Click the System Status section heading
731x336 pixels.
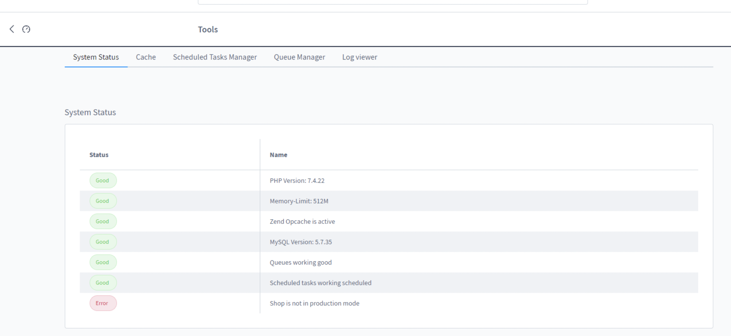[90, 112]
